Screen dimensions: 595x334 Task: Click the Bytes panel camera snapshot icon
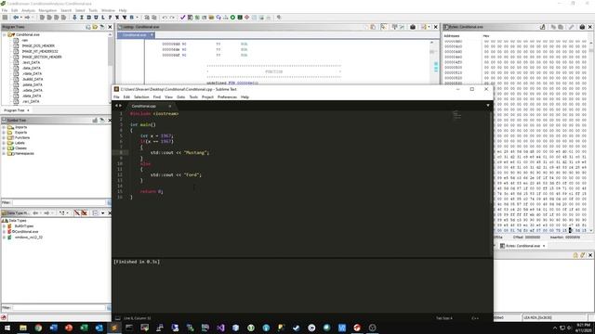click(582, 27)
